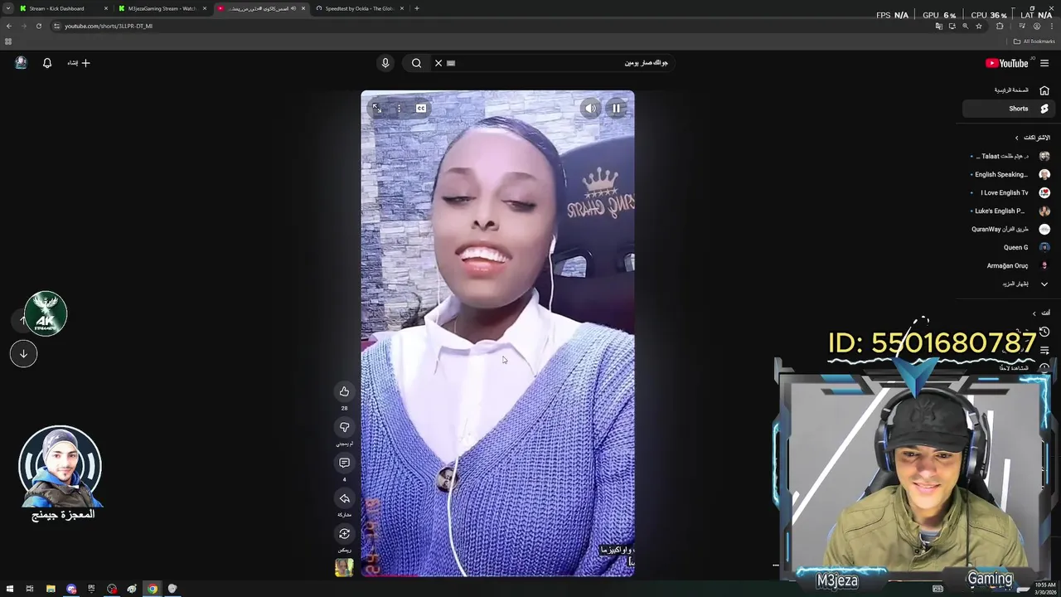Open the comments on the Short
The height and width of the screenshot is (597, 1061).
(344, 463)
